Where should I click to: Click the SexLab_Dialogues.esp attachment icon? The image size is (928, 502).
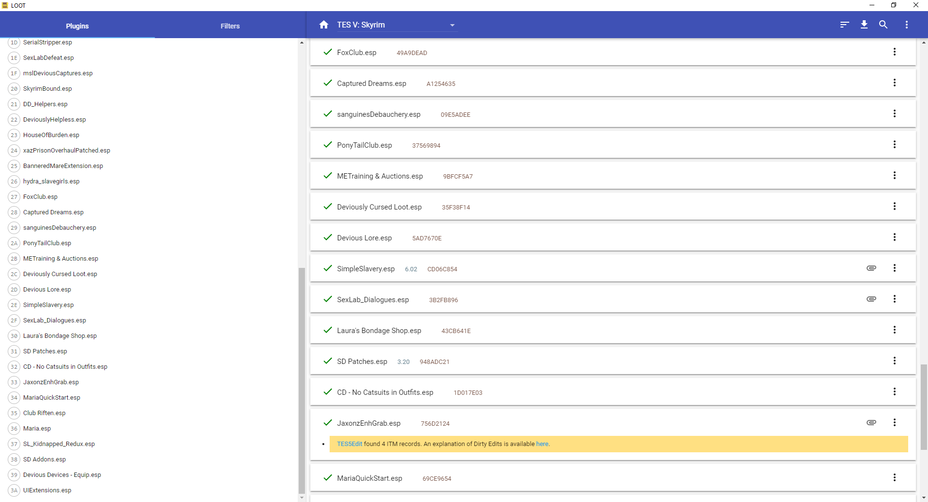871,299
